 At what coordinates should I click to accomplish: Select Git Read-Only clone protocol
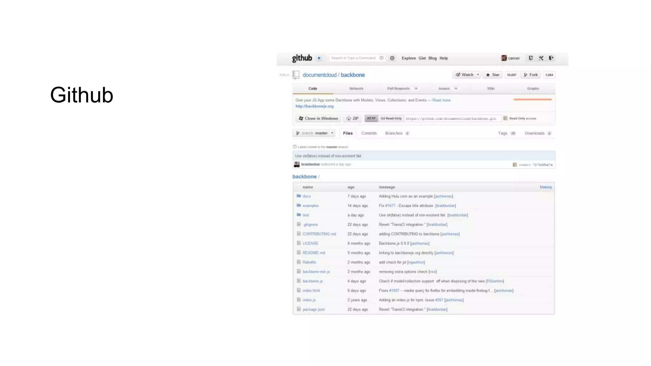pyautogui.click(x=391, y=119)
